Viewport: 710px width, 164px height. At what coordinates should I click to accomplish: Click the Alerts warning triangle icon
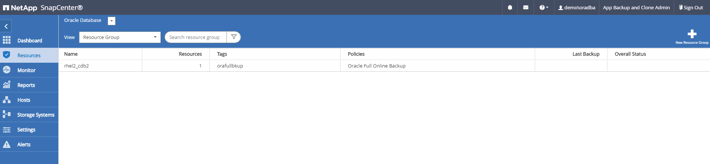tap(7, 144)
